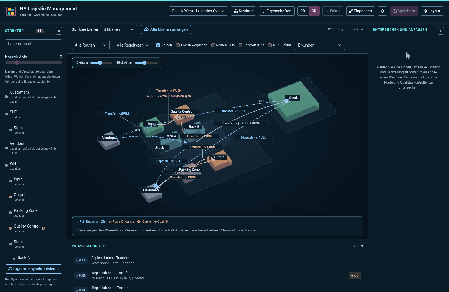Click the QS badge on Quality Control rule
The width and height of the screenshot is (449, 292).
(x=355, y=275)
